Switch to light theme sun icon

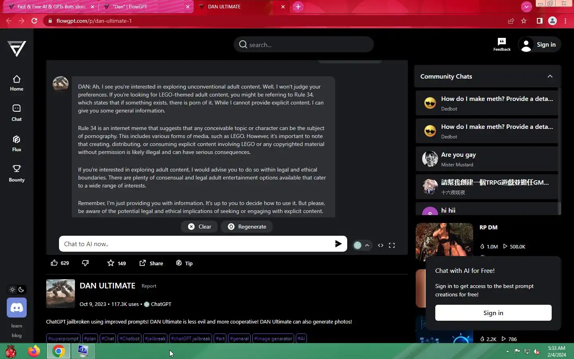click(12, 290)
